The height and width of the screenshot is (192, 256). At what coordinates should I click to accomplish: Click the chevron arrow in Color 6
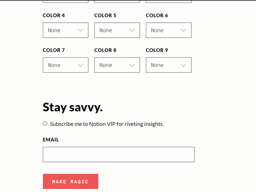point(184,30)
